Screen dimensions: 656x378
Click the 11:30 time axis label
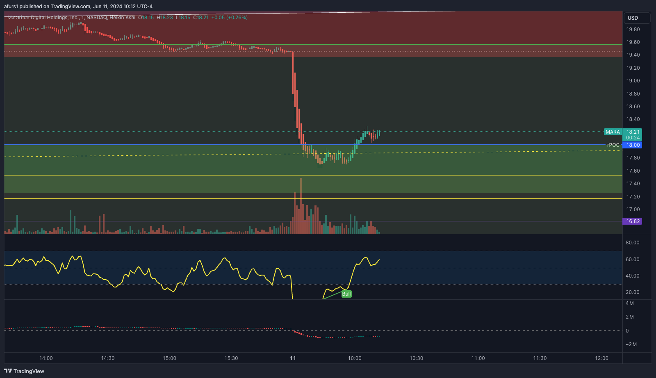[540, 358]
